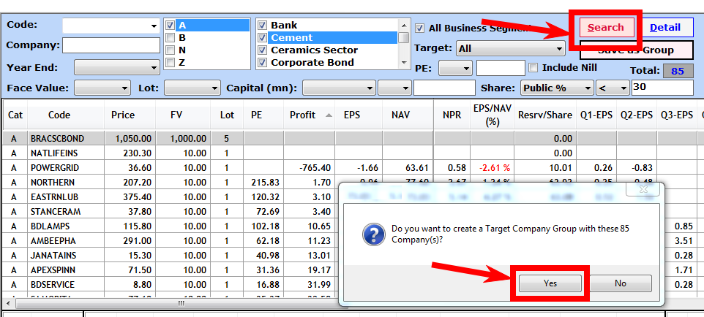This screenshot has width=704, height=317.
Task: Click into the Company text field
Action: click(111, 46)
